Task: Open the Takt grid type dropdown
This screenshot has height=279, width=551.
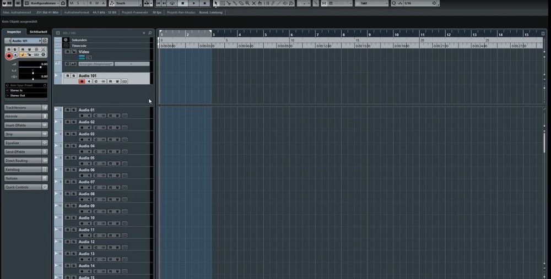Action: (372, 3)
